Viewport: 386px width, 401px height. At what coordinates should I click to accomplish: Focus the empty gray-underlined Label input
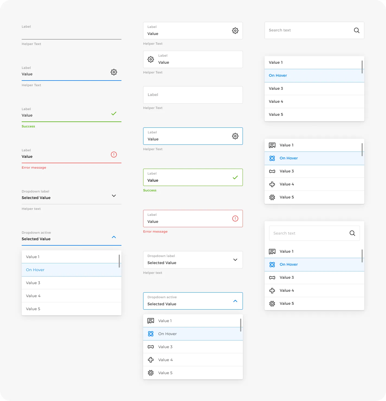point(72,34)
